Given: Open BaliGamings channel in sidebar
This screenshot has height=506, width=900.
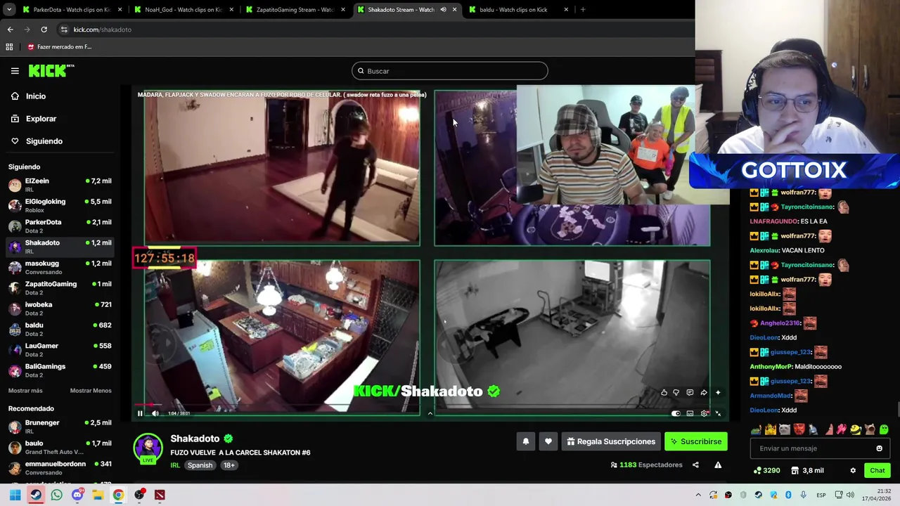Looking at the screenshot, I should tap(60, 370).
